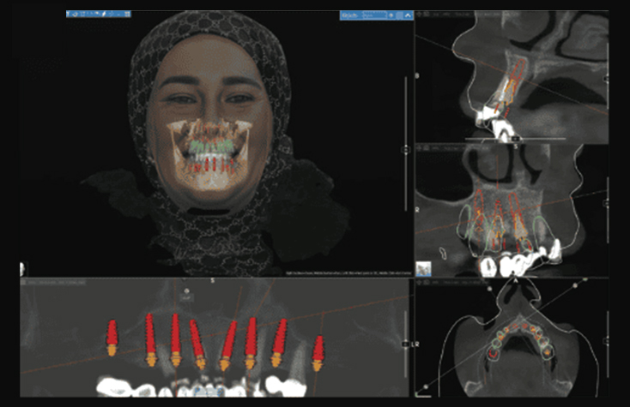Click the axial curve handle at bottom left

click(426, 386)
